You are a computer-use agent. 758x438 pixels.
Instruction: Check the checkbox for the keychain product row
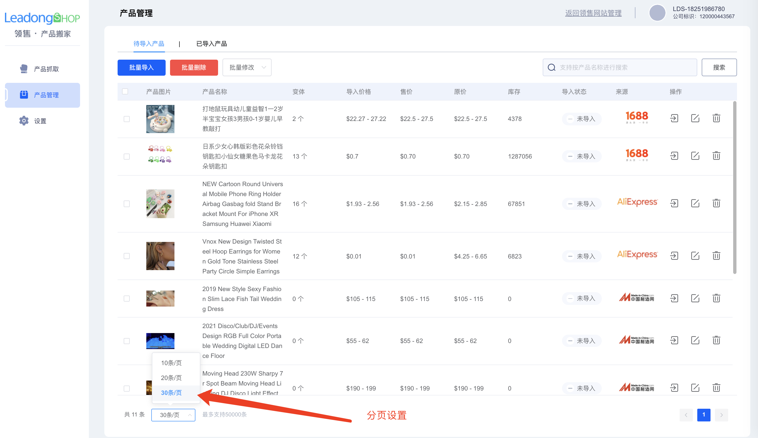[126, 156]
